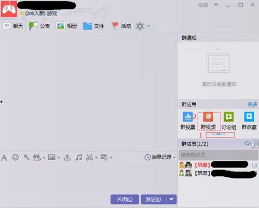Click the edit pencil icon on first member
This screenshot has height=208, width=259.
pyautogui.click(x=255, y=165)
